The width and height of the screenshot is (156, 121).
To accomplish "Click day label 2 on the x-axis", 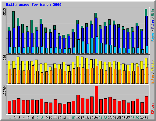I will 15,118.
